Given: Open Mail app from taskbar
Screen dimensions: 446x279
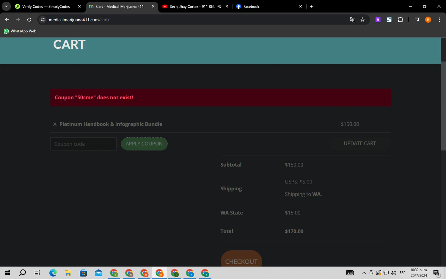Looking at the screenshot, I should pyautogui.click(x=98, y=273).
